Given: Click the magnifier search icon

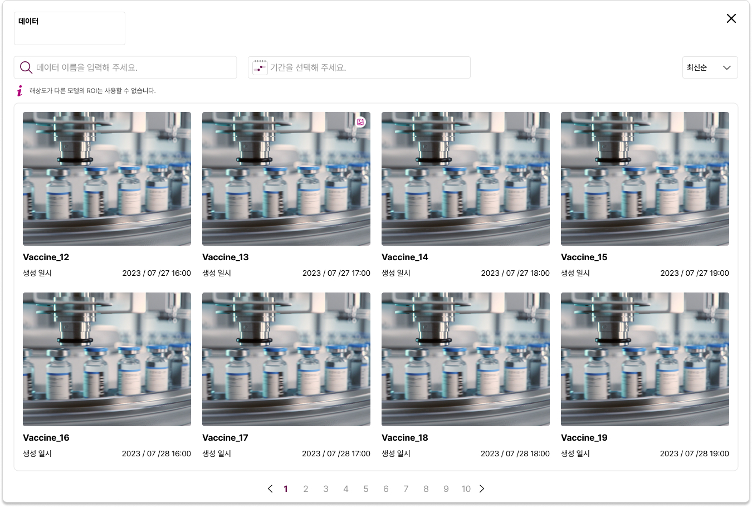Looking at the screenshot, I should pyautogui.click(x=26, y=67).
